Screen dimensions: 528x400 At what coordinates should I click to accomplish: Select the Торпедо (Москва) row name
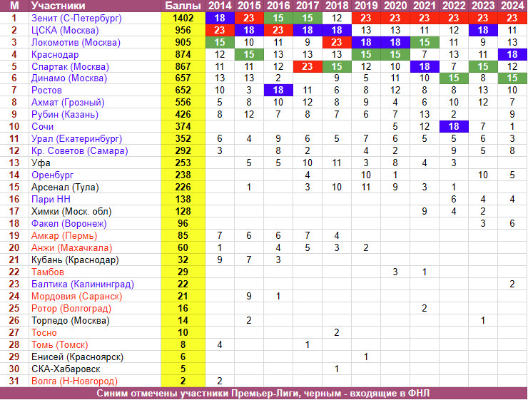[71, 320]
